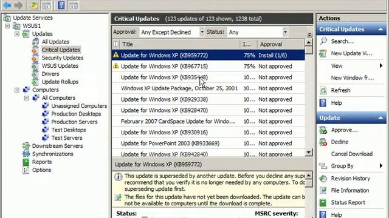Select WSUS Updates in the tree
The image size is (389, 218).
pyautogui.click(x=60, y=66)
